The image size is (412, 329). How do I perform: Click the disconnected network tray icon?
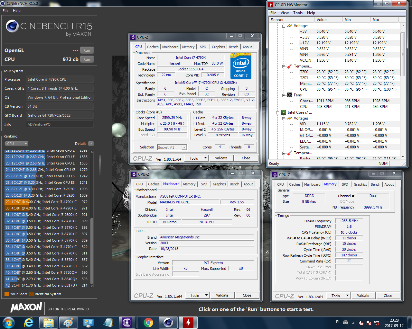(x=377, y=323)
